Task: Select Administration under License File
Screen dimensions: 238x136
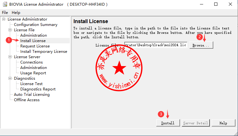Action: [x=33, y=35]
